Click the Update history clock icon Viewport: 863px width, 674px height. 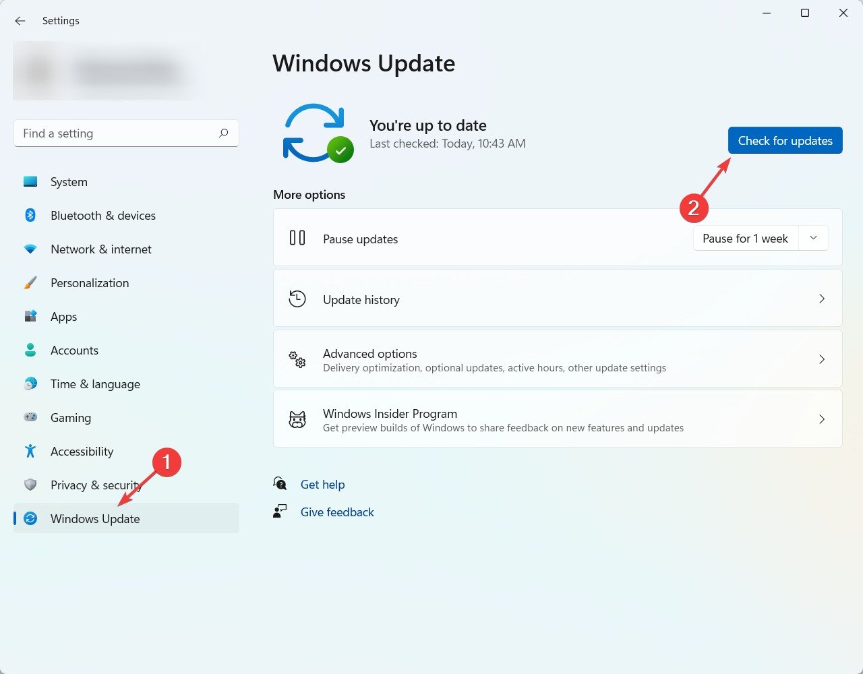(x=297, y=299)
